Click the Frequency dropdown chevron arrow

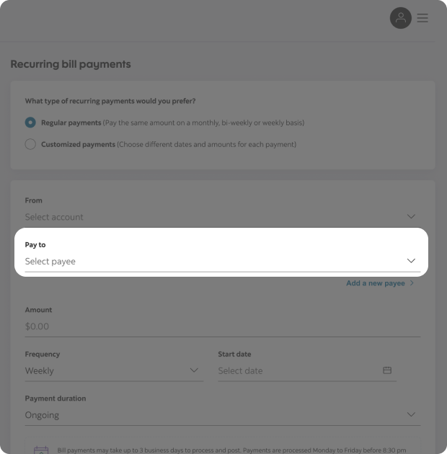194,370
